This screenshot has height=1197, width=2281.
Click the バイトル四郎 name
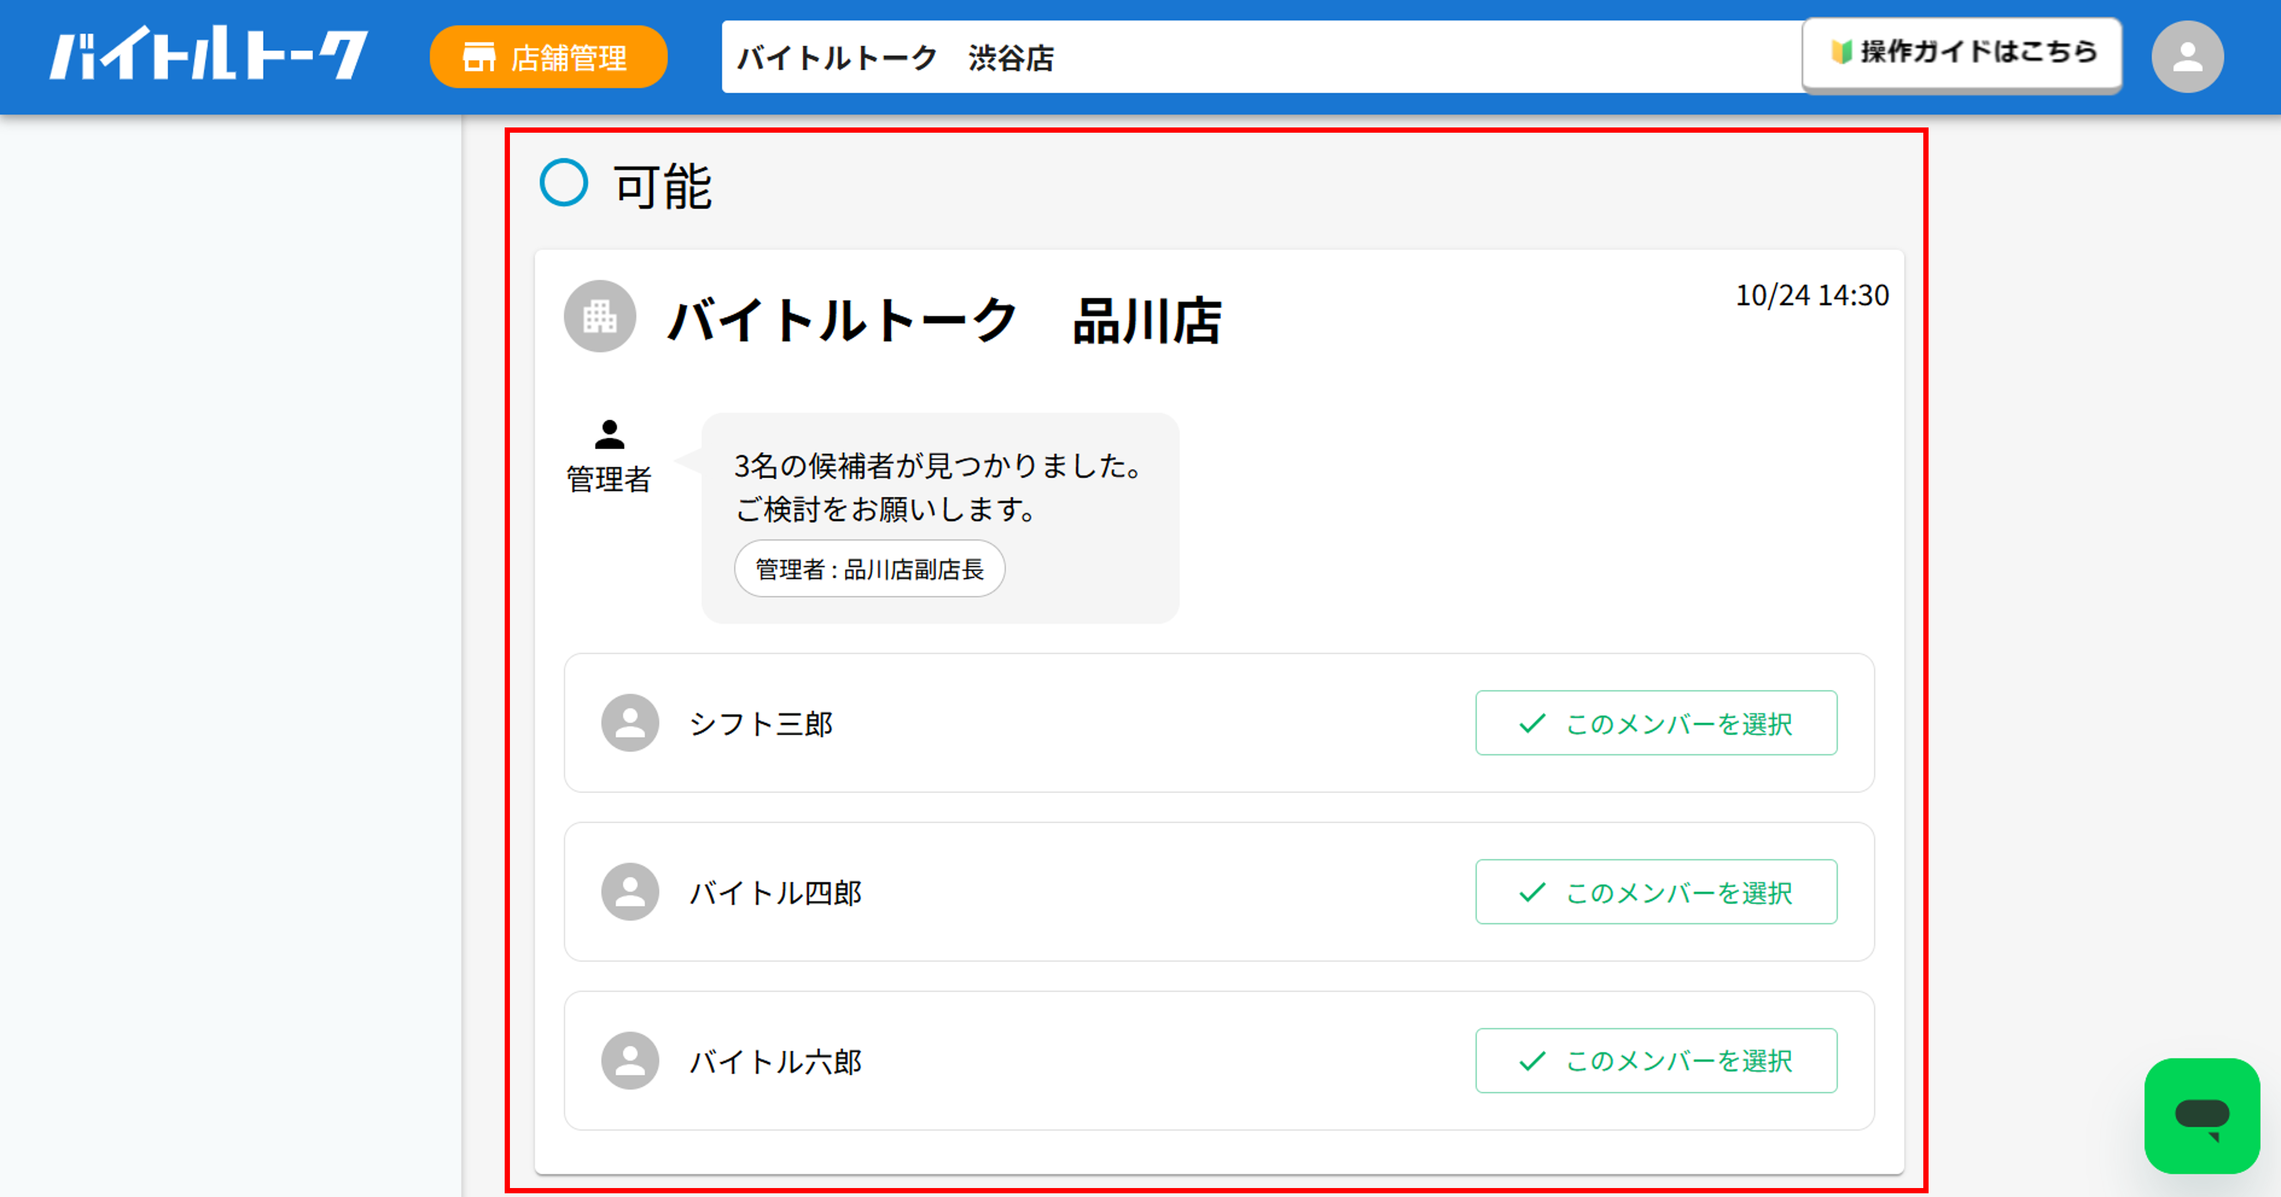[775, 893]
